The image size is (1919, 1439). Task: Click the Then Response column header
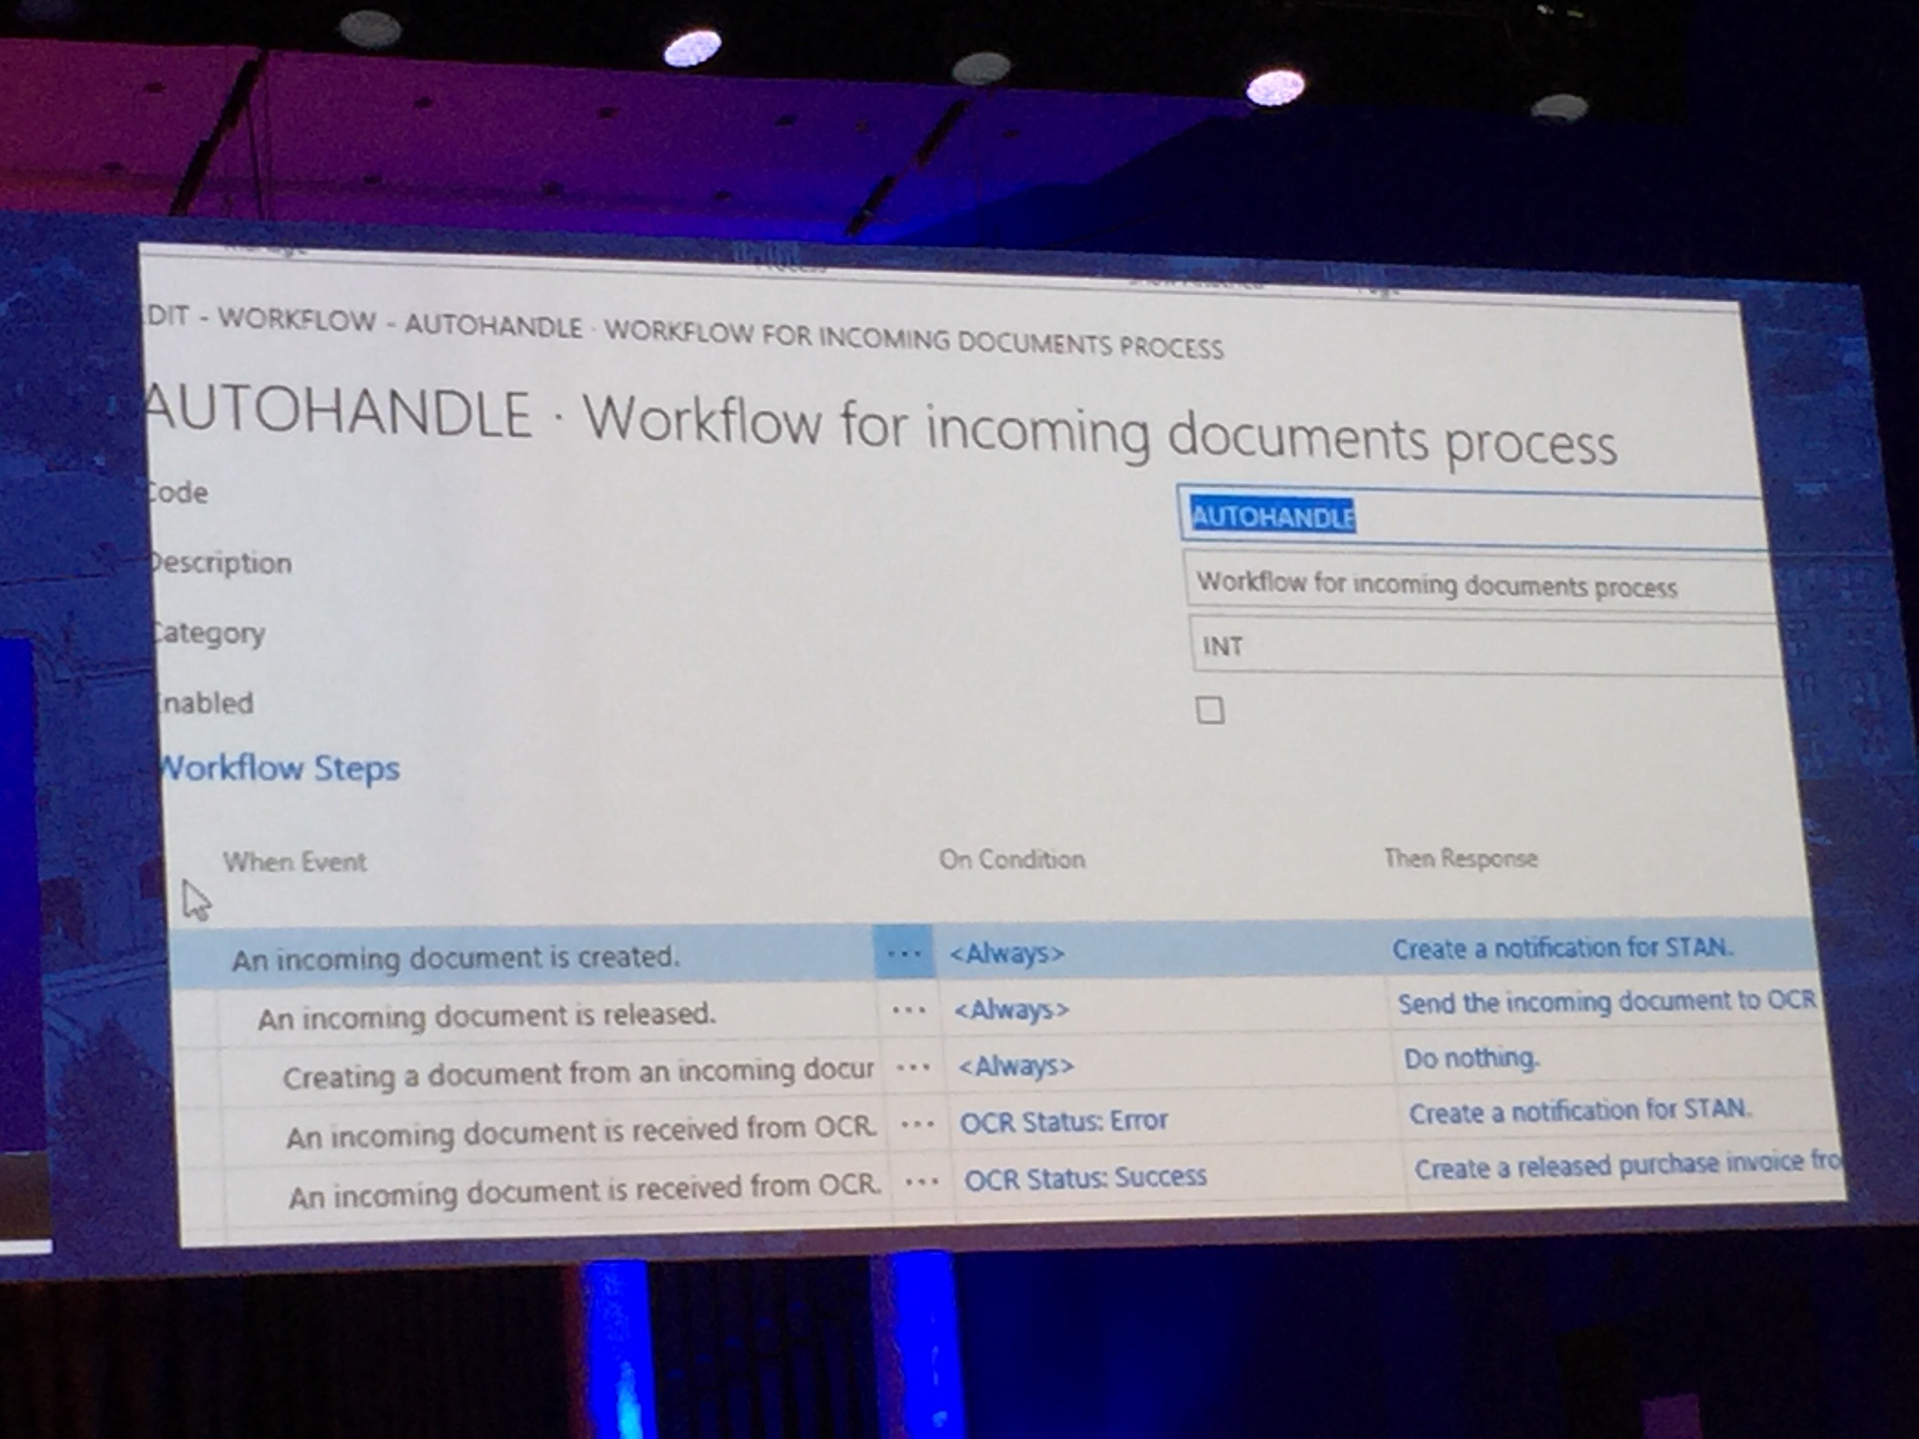(x=1461, y=859)
